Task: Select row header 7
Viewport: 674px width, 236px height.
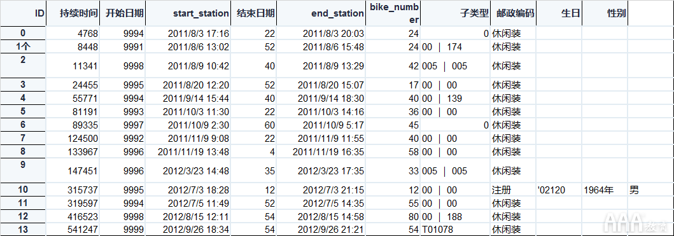Action: 23,139
